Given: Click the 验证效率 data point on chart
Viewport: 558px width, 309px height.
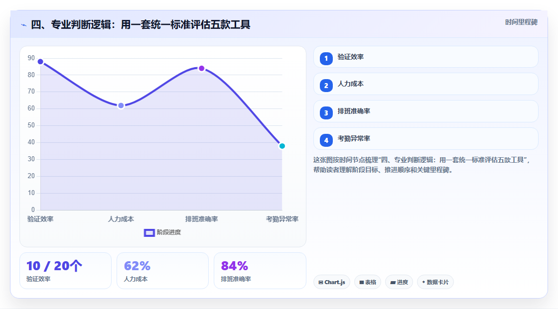Looking at the screenshot, I should click(40, 62).
